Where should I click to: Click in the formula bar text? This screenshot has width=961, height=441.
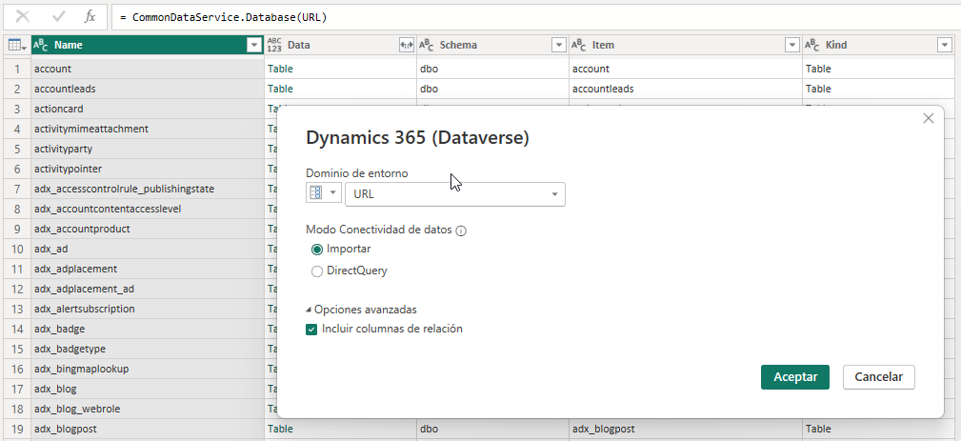tap(224, 17)
